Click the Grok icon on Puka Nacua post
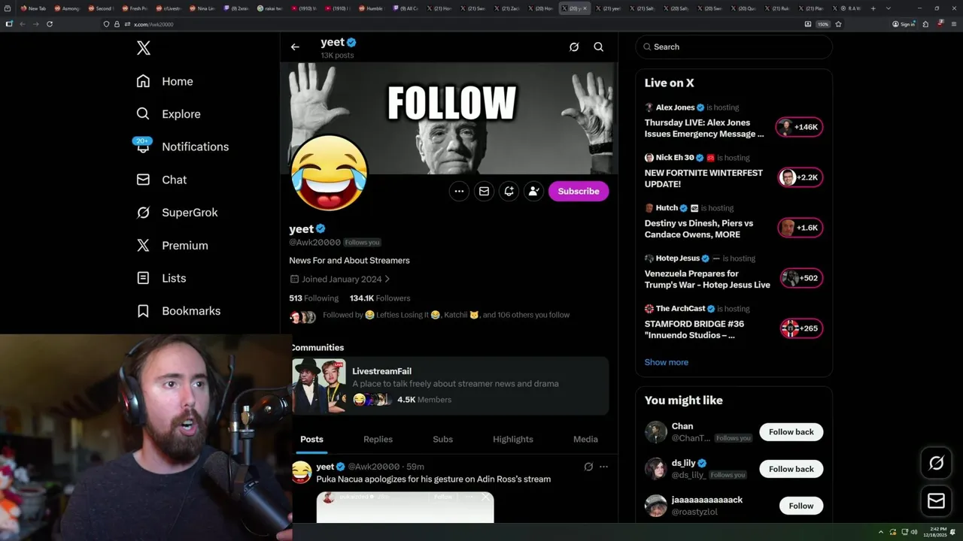The image size is (963, 541). tap(588, 467)
